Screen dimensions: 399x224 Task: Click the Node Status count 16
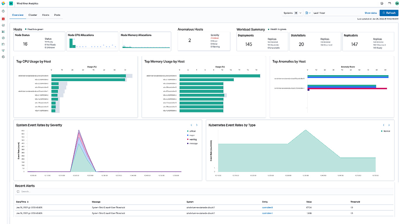click(x=25, y=44)
